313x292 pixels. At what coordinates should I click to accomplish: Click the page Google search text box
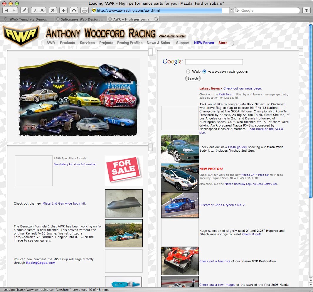click(214, 62)
